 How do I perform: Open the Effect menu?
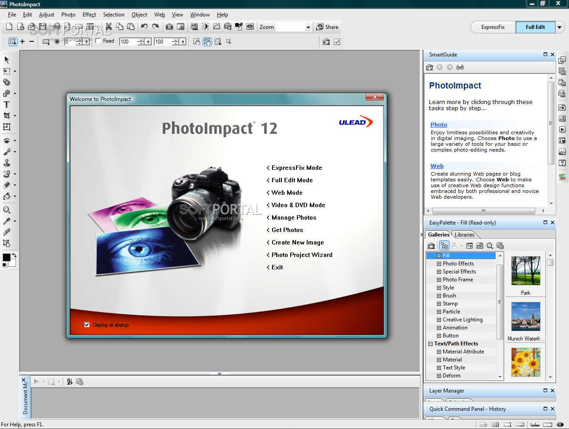pos(89,15)
